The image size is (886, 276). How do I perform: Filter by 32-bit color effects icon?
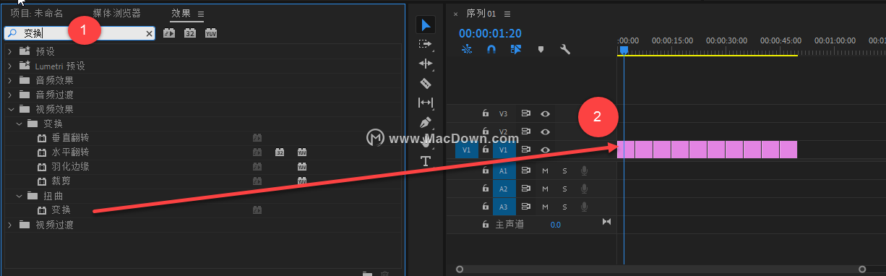click(190, 33)
